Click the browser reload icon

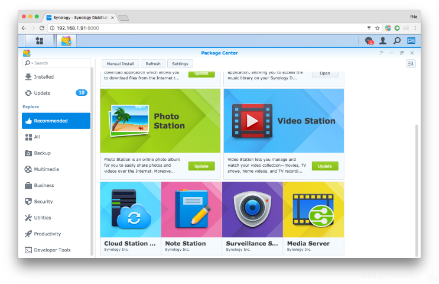point(42,28)
